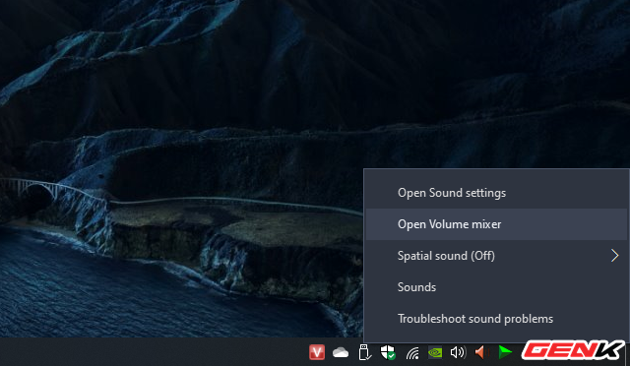This screenshot has height=366, width=630.
Task: Click the green play arrow tray icon
Action: 505,352
